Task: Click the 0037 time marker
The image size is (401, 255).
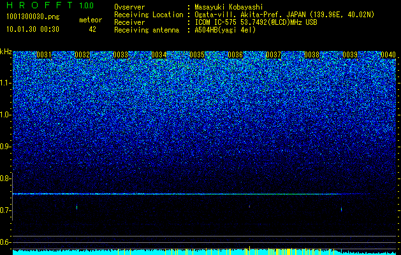Action: coord(273,55)
